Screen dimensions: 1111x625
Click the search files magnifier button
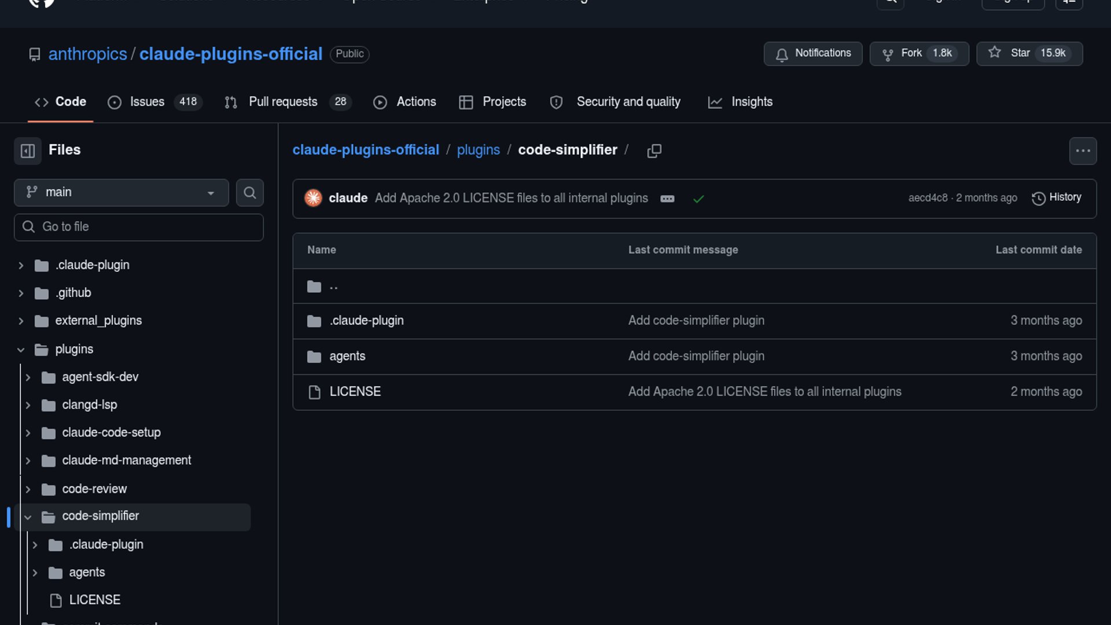coord(249,193)
